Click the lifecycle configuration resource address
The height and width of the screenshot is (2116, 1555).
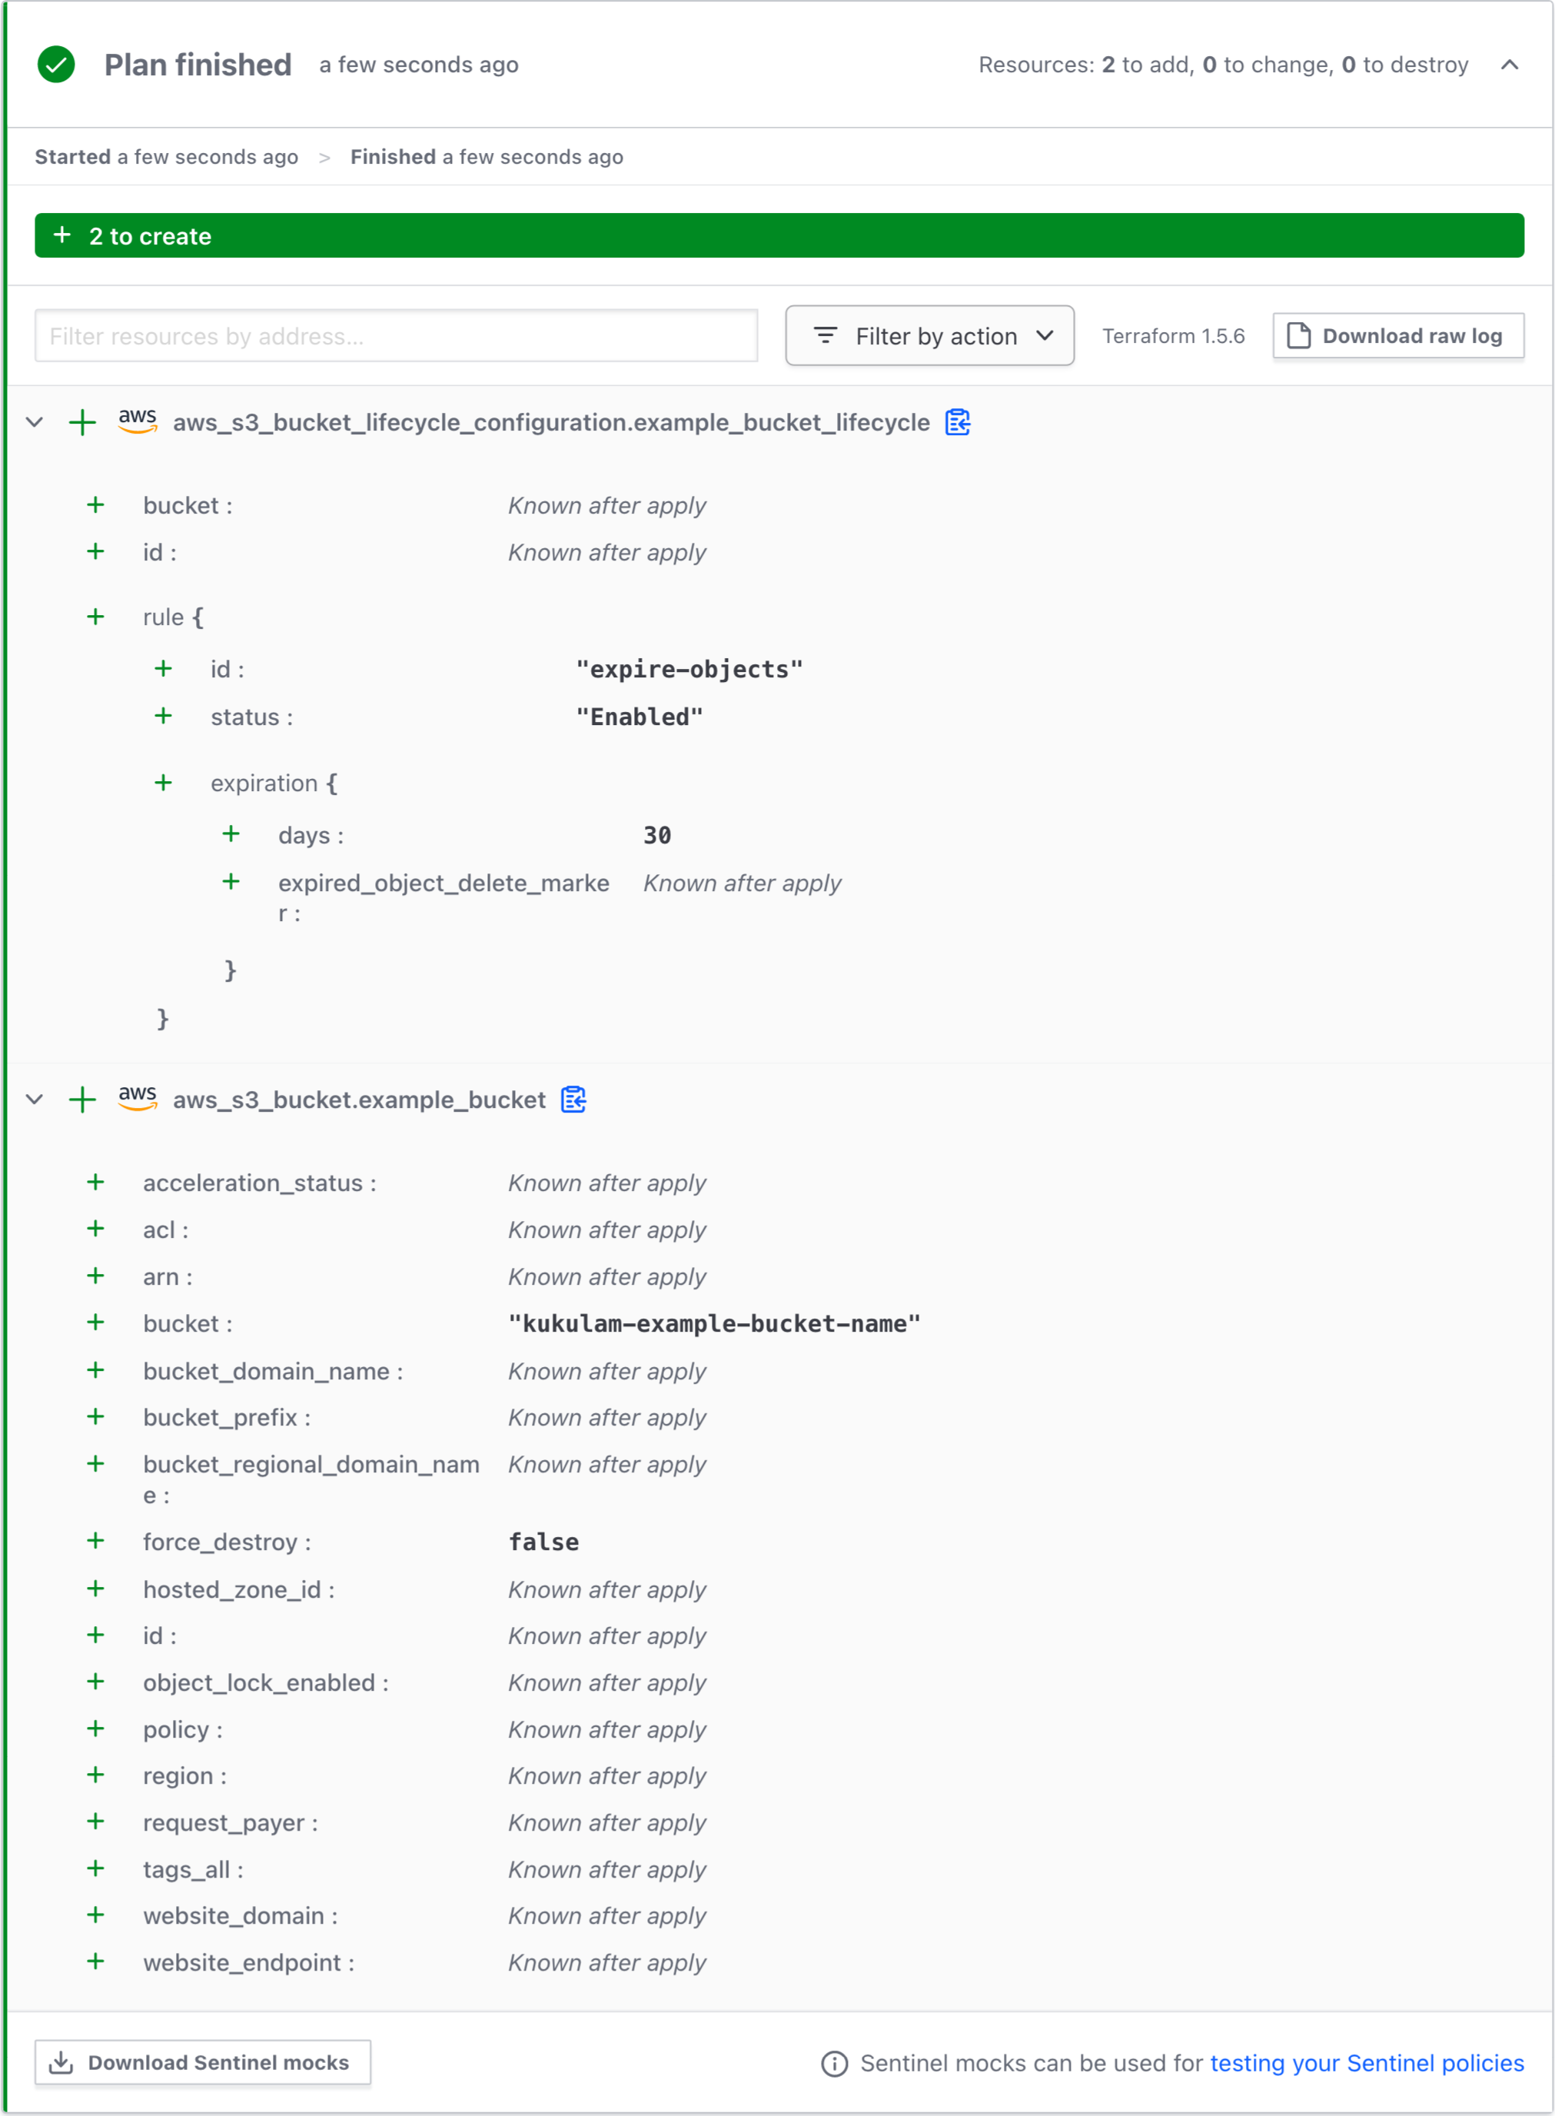(x=550, y=423)
